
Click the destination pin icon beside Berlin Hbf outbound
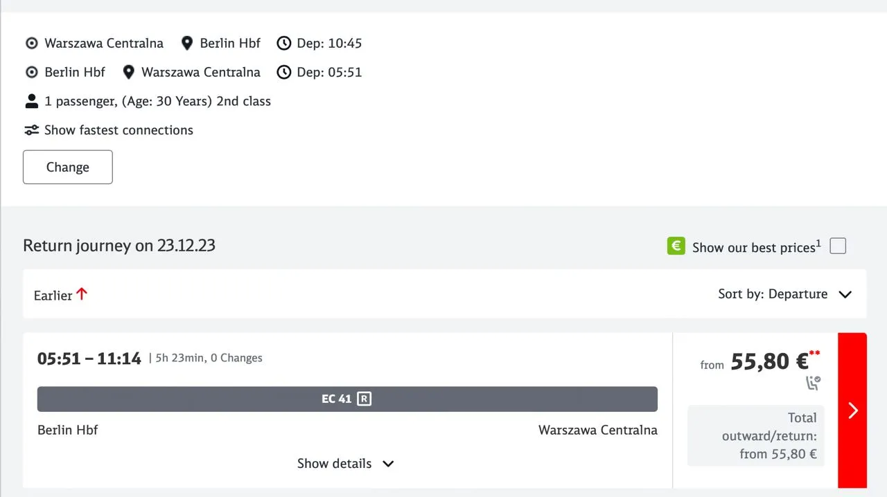click(186, 43)
